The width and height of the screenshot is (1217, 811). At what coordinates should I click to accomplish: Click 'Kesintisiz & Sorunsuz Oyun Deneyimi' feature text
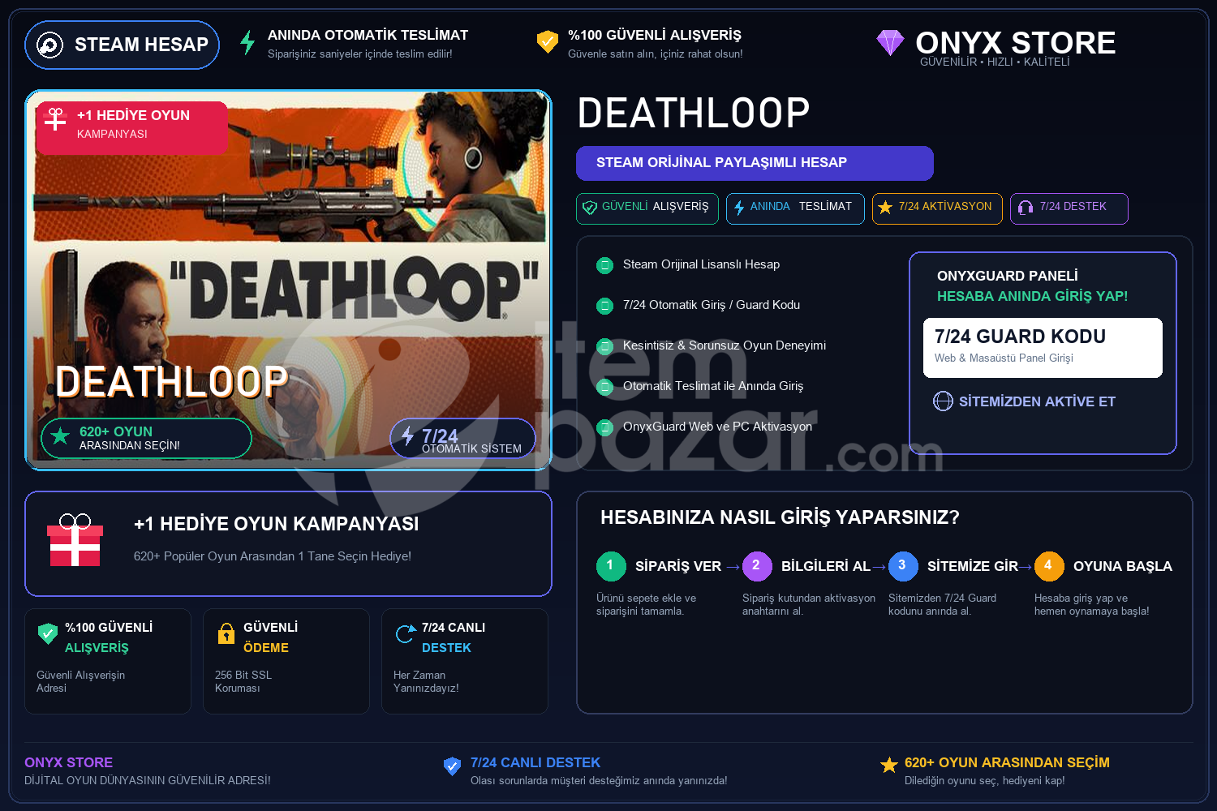click(x=725, y=345)
